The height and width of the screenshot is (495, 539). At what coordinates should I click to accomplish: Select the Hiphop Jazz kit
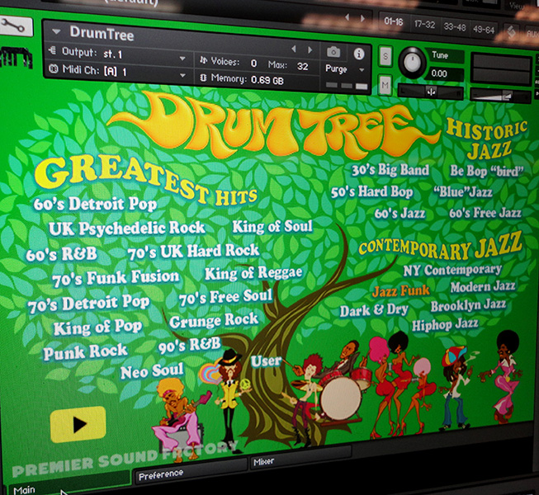445,325
